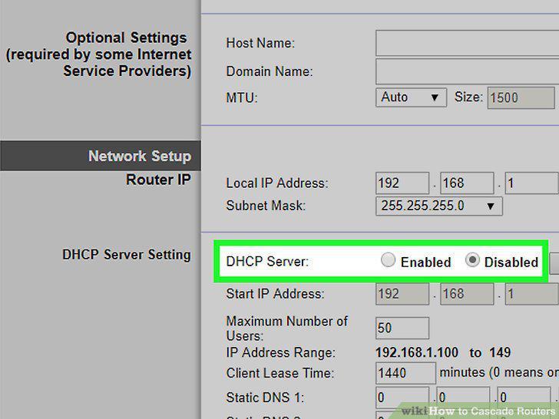
Task: Click the DHCP Server: label
Action: 267,261
